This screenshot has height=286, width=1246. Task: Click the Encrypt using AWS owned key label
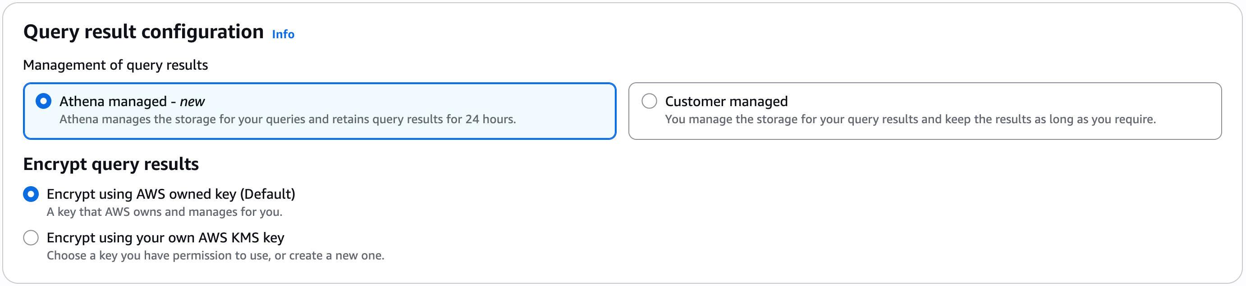pyautogui.click(x=170, y=194)
